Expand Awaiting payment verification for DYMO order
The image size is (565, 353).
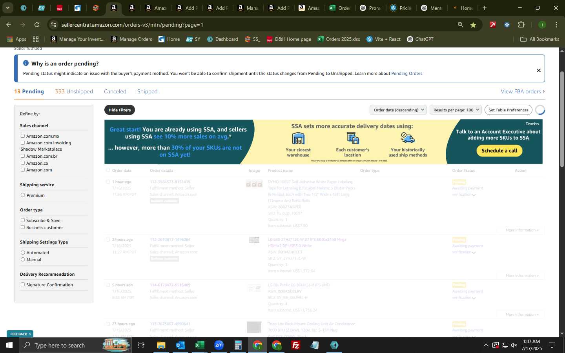point(474,195)
